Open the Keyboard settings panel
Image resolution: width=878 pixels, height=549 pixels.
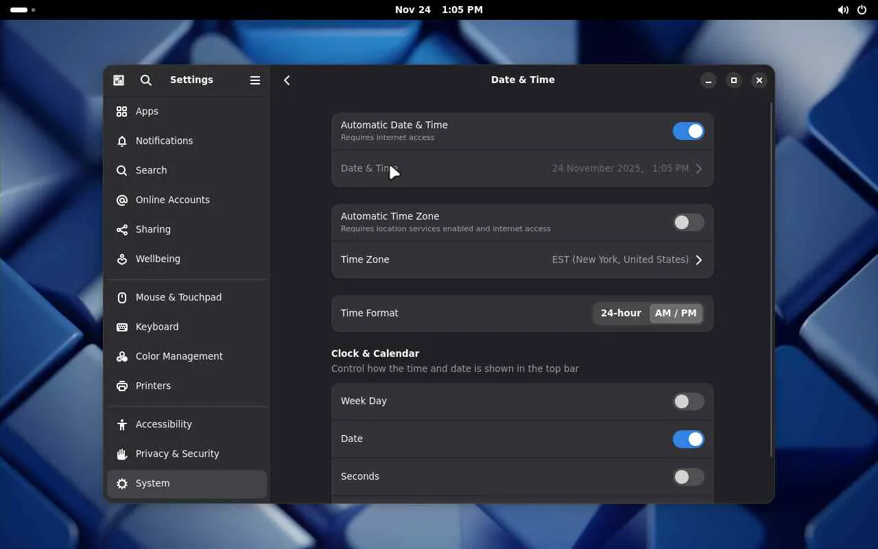coord(187,327)
